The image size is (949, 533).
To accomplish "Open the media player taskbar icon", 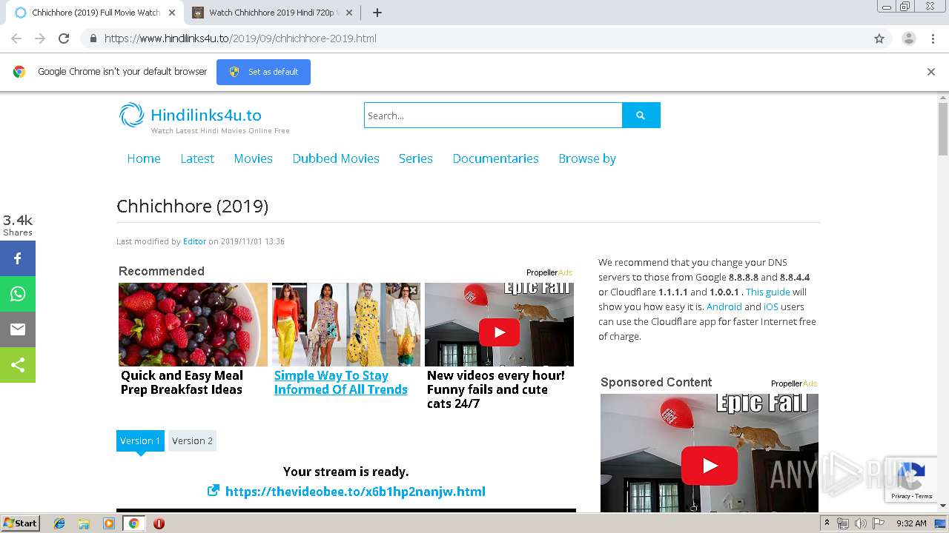I will 109,523.
